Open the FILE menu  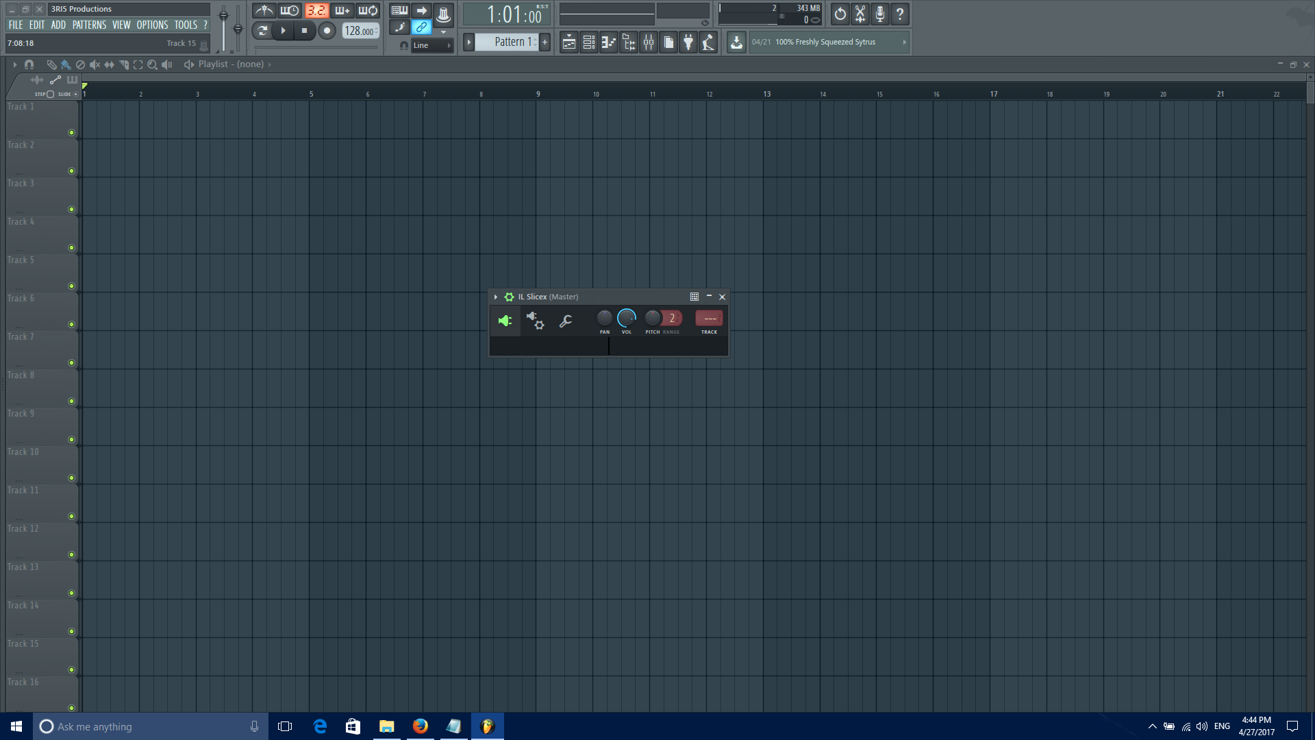(16, 25)
